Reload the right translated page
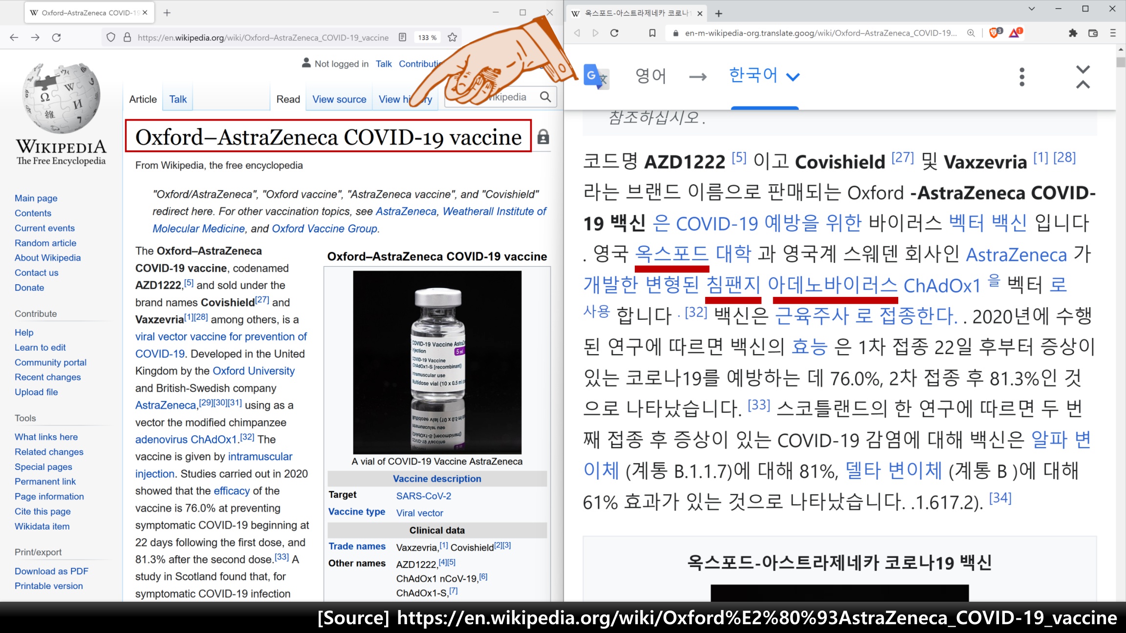Screen dimensions: 1126x633 point(615,33)
